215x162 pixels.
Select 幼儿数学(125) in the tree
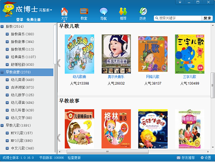tap(22, 95)
